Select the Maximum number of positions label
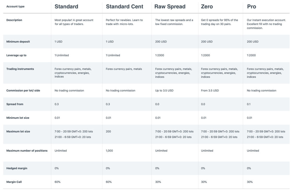 [x=27, y=151]
